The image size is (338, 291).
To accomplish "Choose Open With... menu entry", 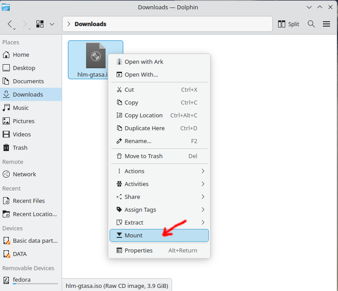I will [x=159, y=75].
